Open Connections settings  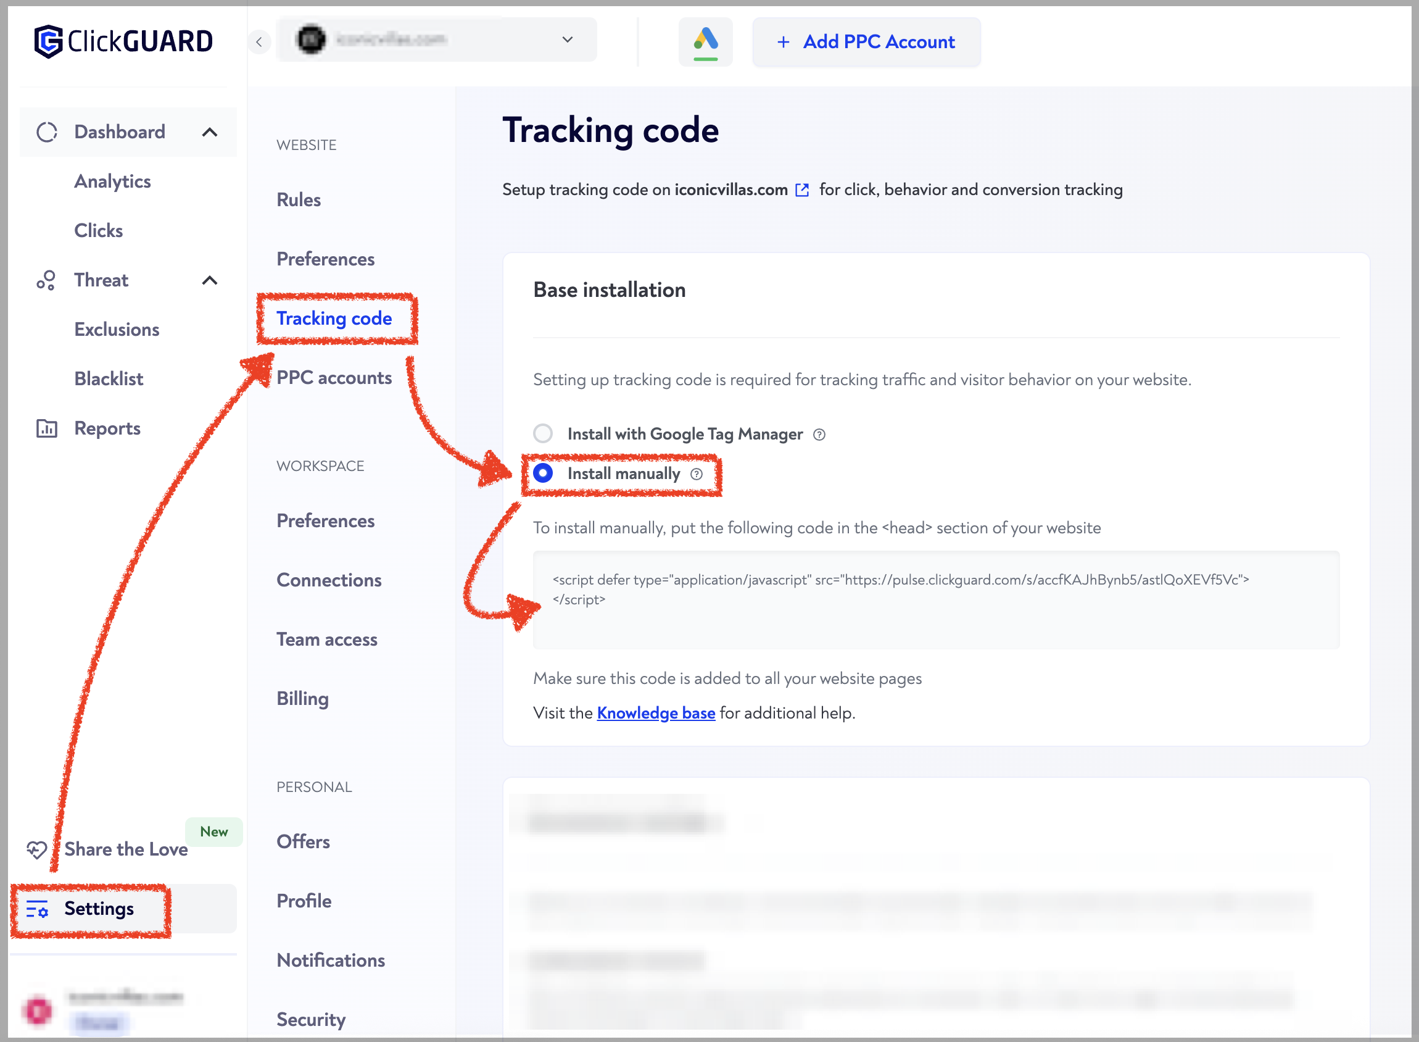point(328,580)
